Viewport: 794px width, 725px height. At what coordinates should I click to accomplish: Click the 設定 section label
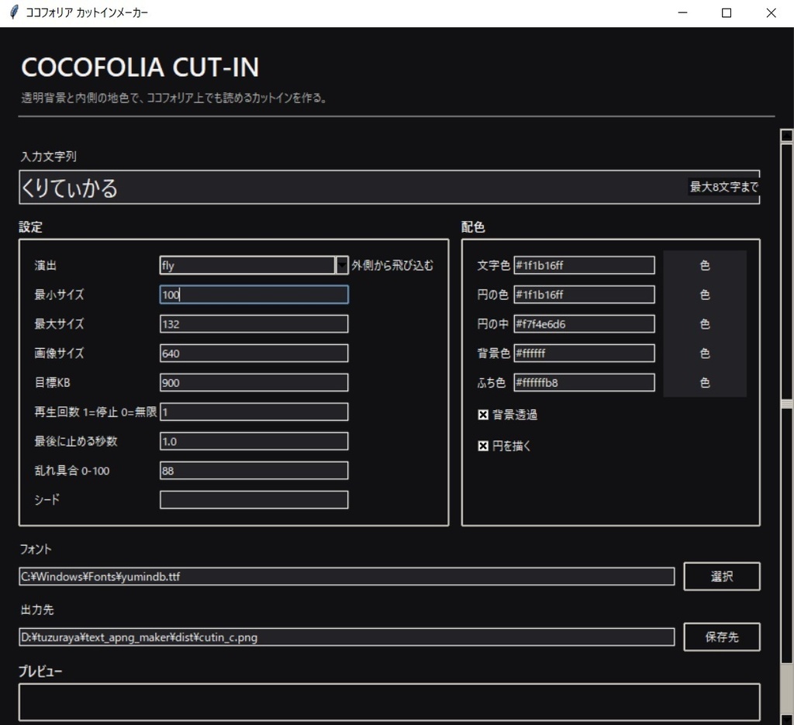click(30, 227)
